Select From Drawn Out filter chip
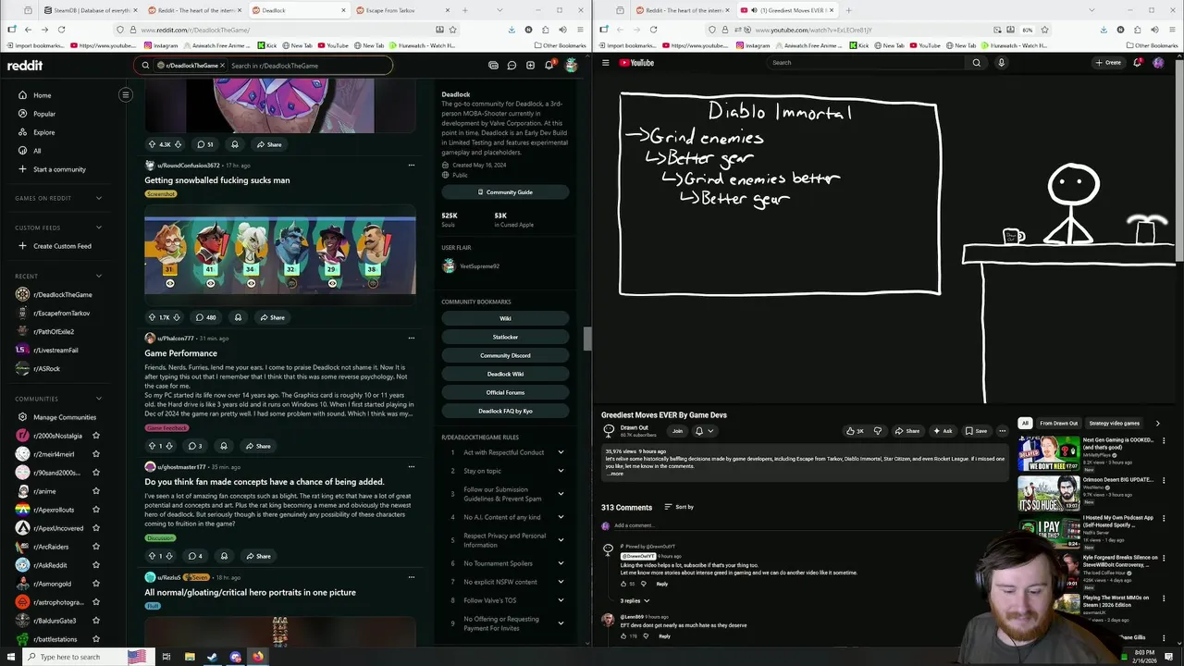The image size is (1184, 666). point(1058,424)
